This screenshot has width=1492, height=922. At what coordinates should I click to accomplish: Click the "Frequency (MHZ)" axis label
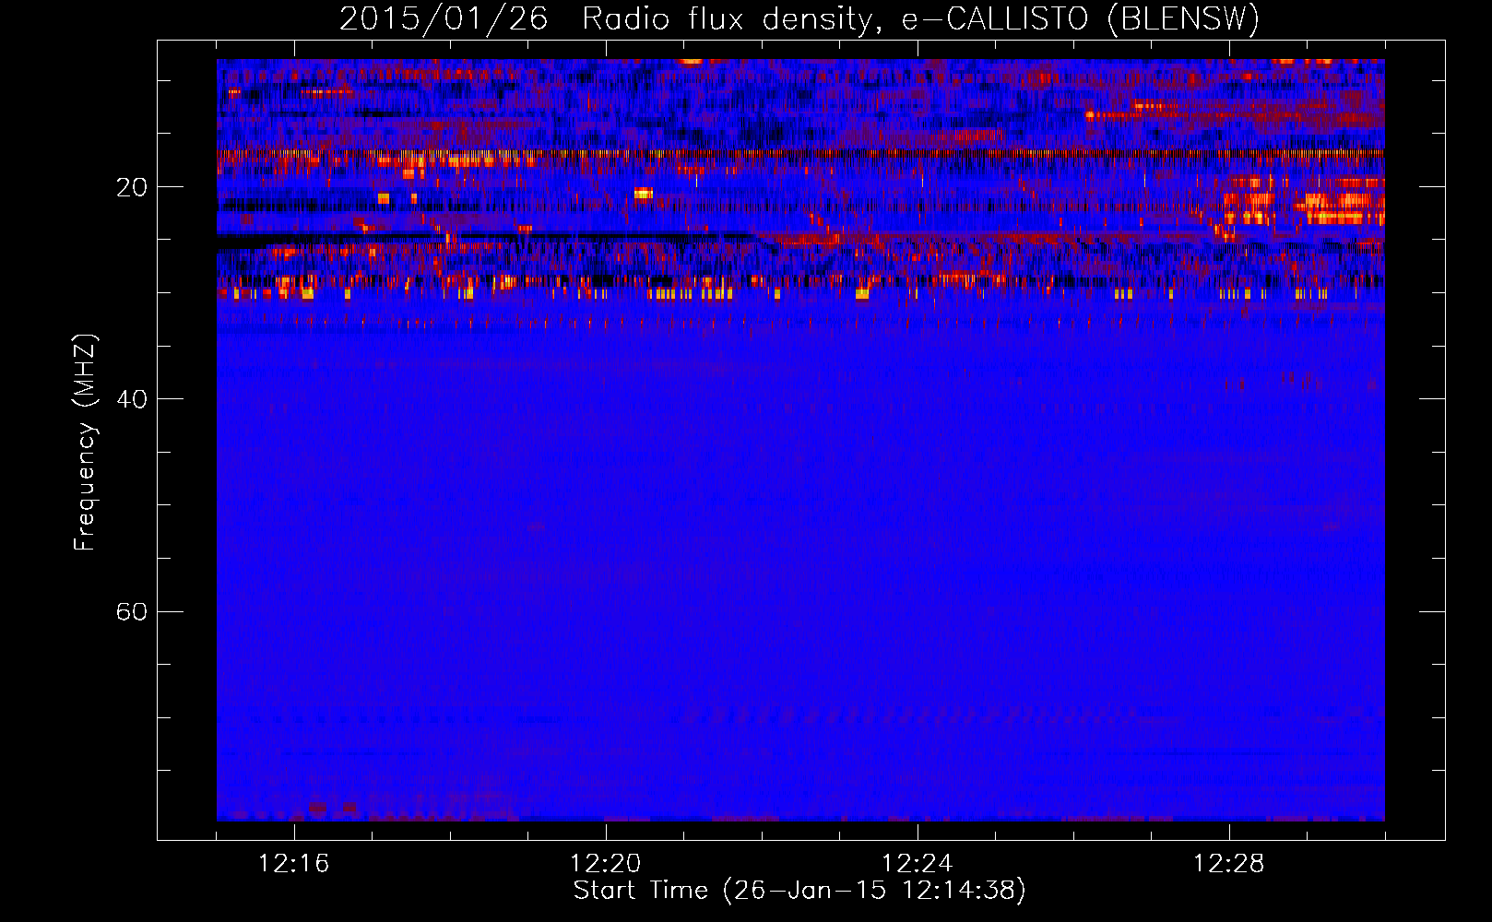pyautogui.click(x=85, y=443)
